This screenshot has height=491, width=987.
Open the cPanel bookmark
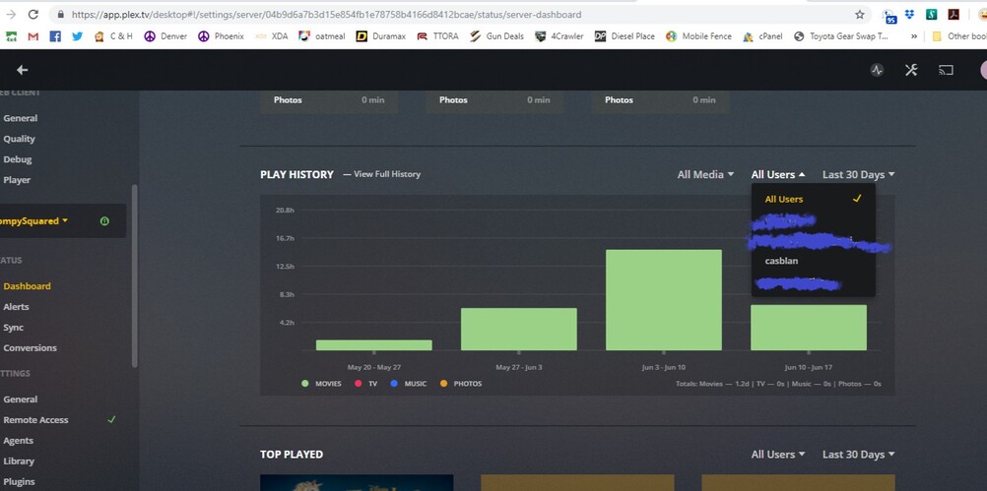pos(763,36)
